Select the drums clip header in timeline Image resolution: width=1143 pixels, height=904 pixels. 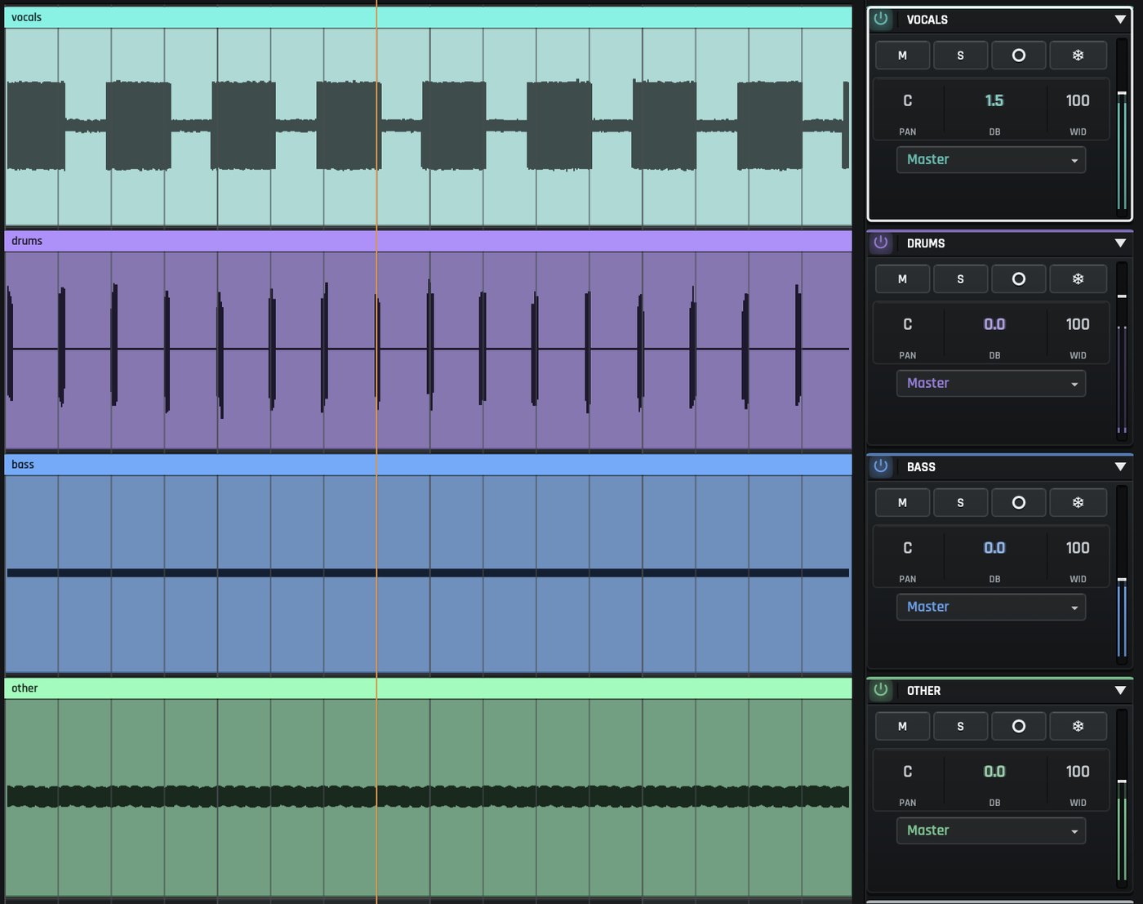click(428, 241)
